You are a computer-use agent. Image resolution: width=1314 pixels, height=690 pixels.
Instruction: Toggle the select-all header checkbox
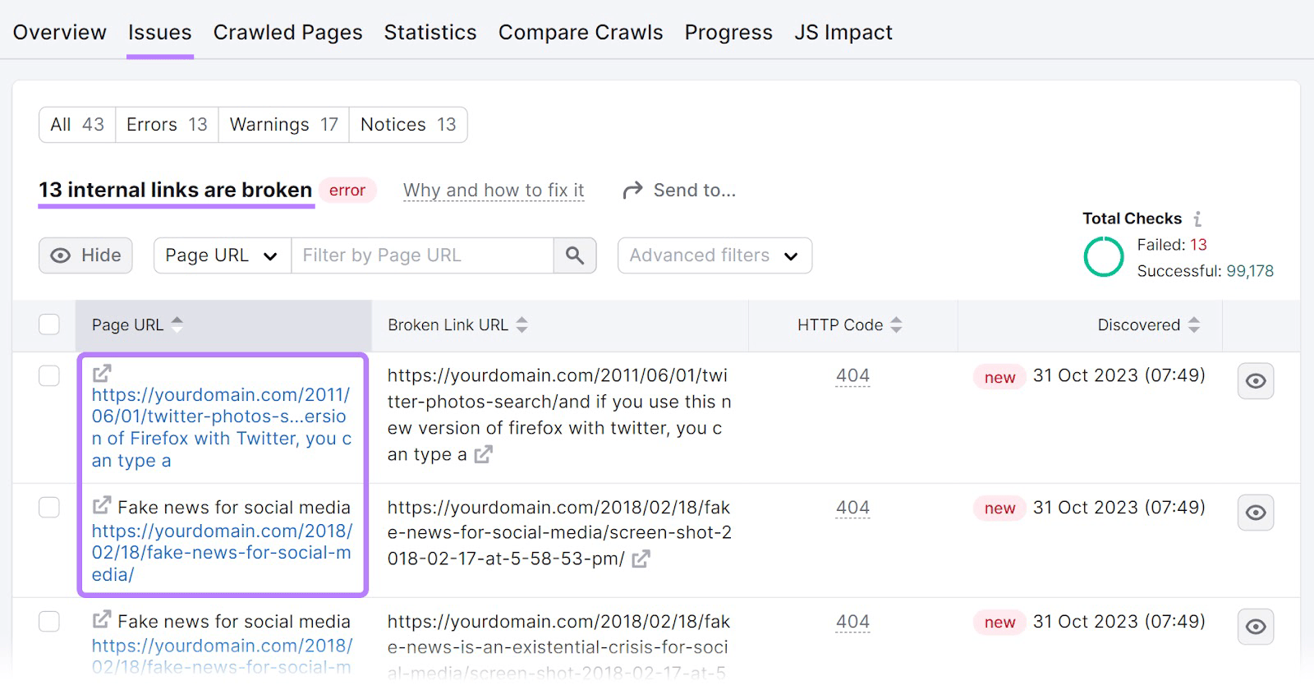[x=49, y=324]
